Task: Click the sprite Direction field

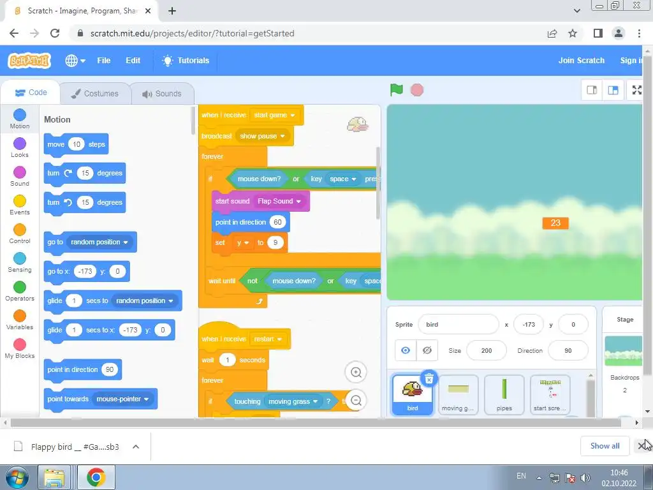Action: pyautogui.click(x=568, y=350)
